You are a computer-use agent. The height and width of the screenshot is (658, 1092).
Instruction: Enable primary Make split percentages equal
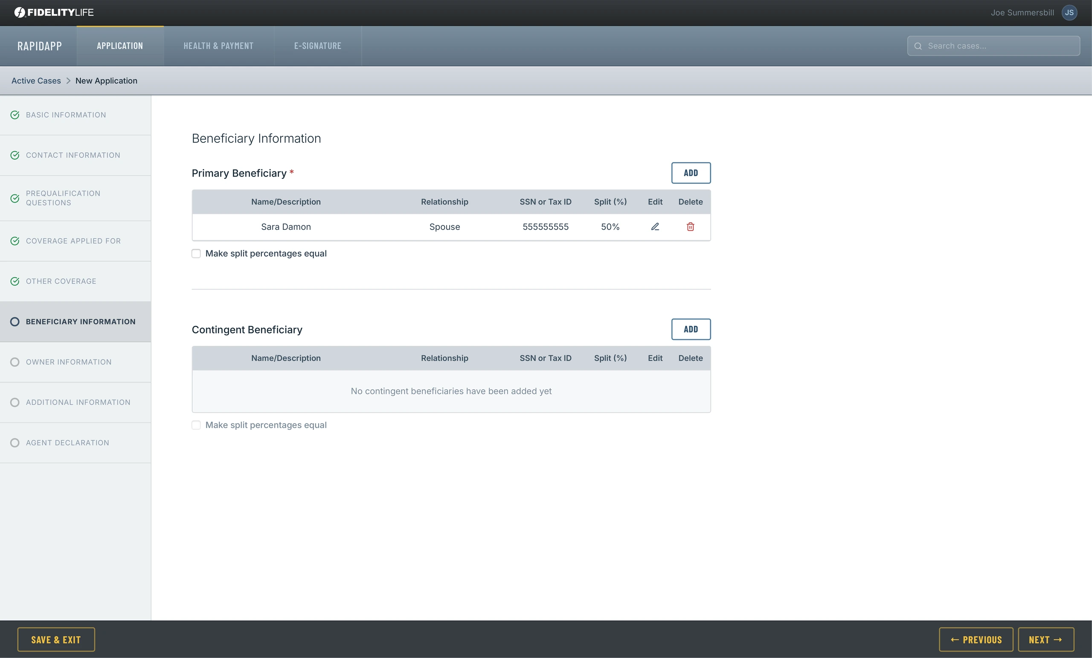click(196, 253)
